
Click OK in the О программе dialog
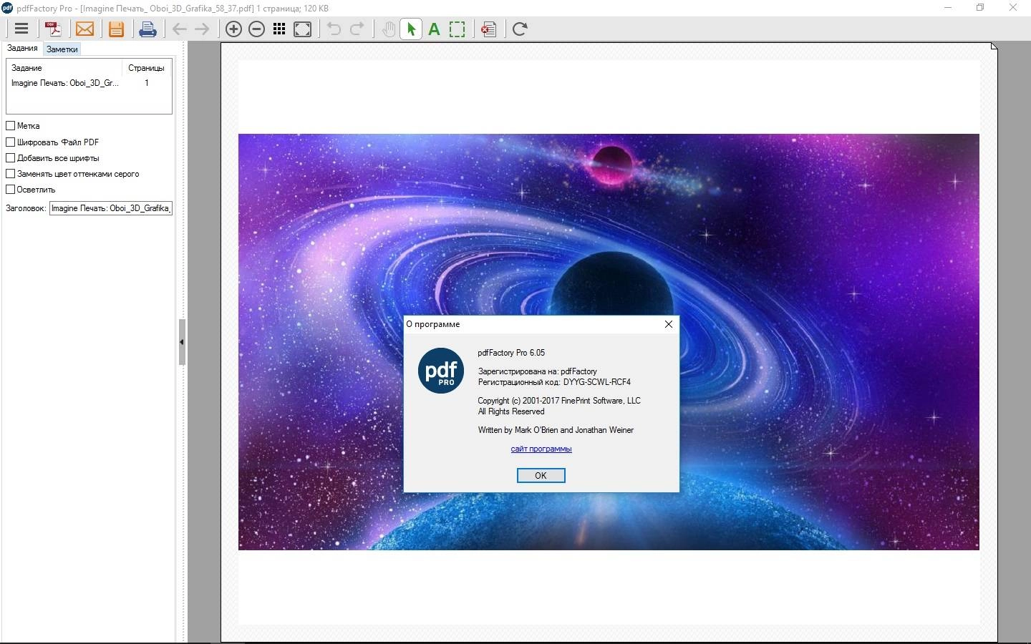[x=541, y=476]
